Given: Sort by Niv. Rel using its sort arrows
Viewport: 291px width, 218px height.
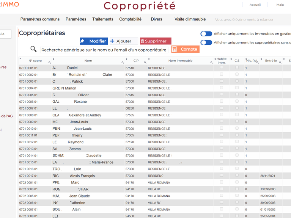Looking at the screenshot, I should (x=246, y=59).
